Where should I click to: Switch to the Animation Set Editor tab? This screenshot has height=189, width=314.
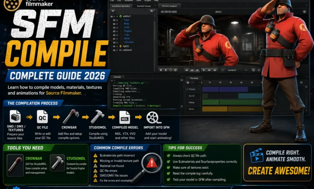point(121,6)
